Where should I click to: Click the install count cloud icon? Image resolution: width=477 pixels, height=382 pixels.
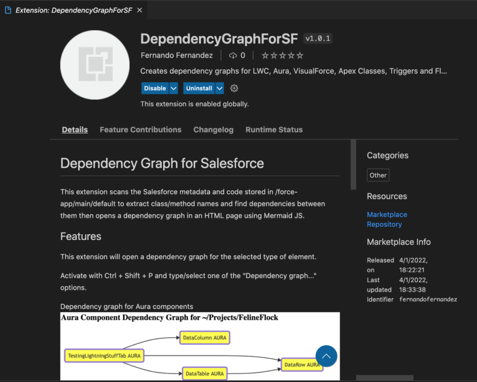click(233, 55)
